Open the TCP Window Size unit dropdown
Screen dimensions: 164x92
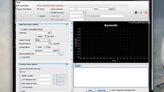point(64,79)
